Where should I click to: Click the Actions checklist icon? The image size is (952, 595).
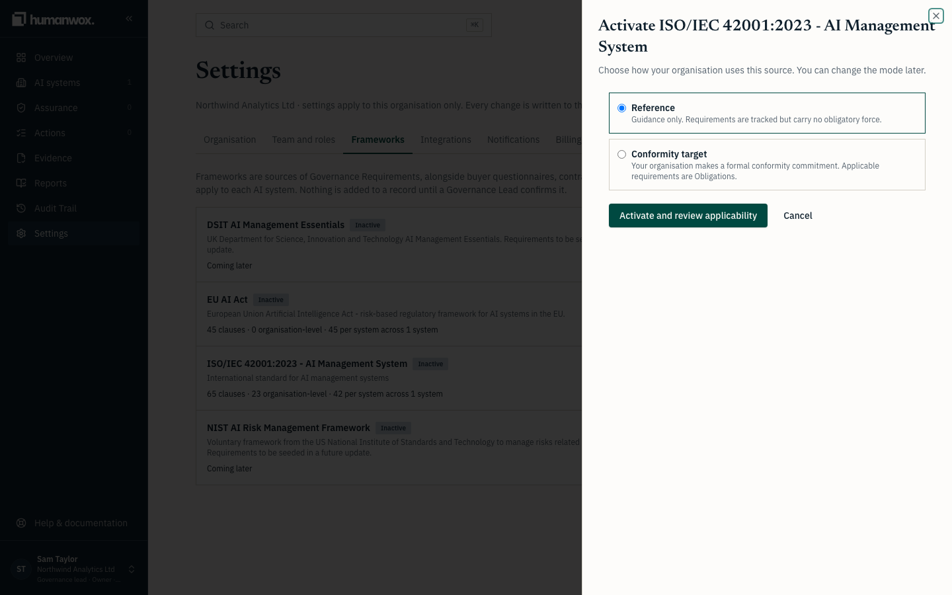click(x=21, y=133)
